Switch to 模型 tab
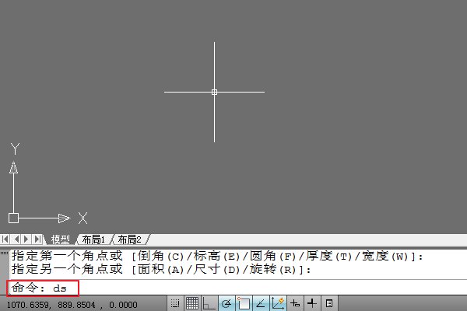Screen dimensions: 467x311 (61, 239)
